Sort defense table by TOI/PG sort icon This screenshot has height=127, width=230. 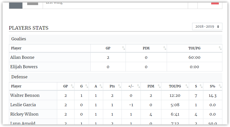[x=187, y=86]
